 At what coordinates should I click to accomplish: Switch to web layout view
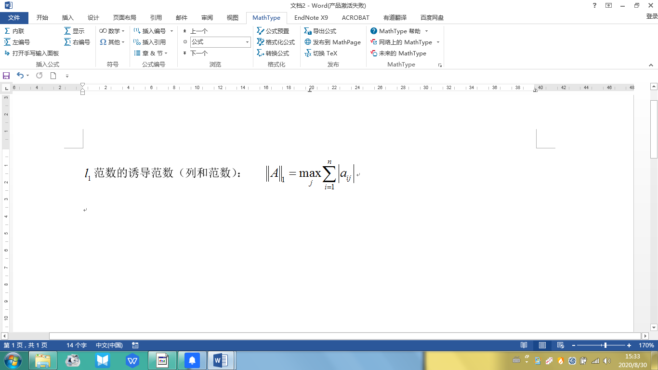tap(561, 345)
